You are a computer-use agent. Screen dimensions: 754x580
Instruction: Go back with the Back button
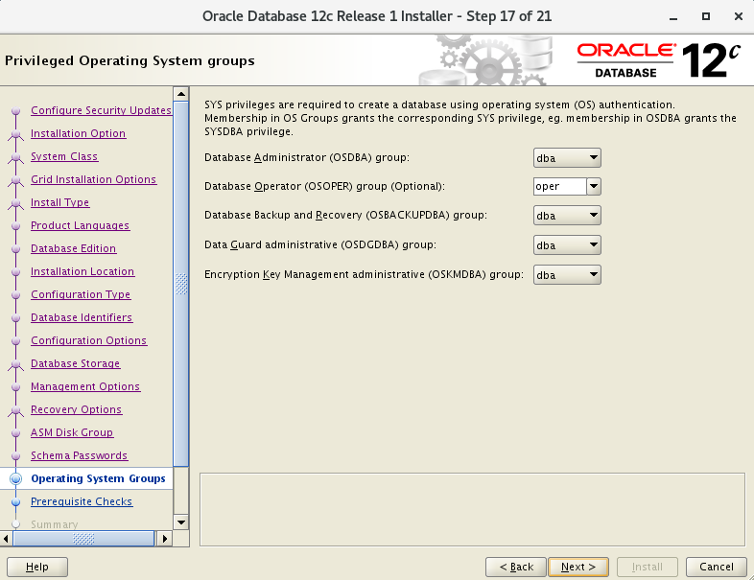516,567
